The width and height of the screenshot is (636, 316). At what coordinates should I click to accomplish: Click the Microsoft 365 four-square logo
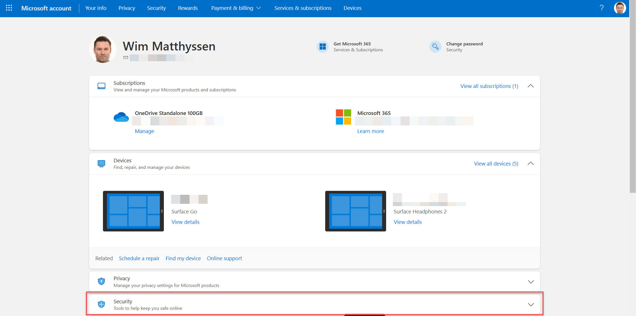(x=343, y=117)
